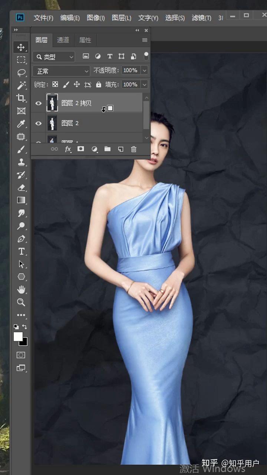This screenshot has height=475, width=267.
Task: Select the Dodge tool
Action: click(x=21, y=226)
